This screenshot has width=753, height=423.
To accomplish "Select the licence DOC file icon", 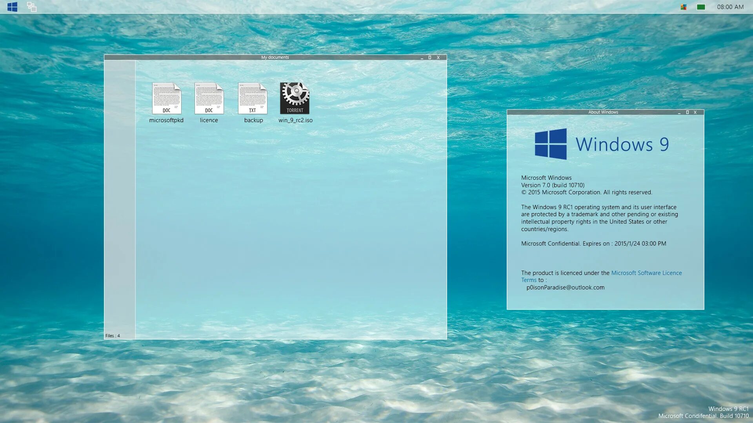I will (209, 99).
